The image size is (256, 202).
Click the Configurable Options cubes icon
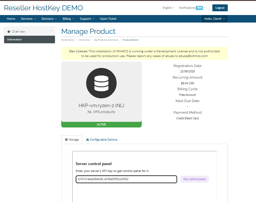coord(88,140)
